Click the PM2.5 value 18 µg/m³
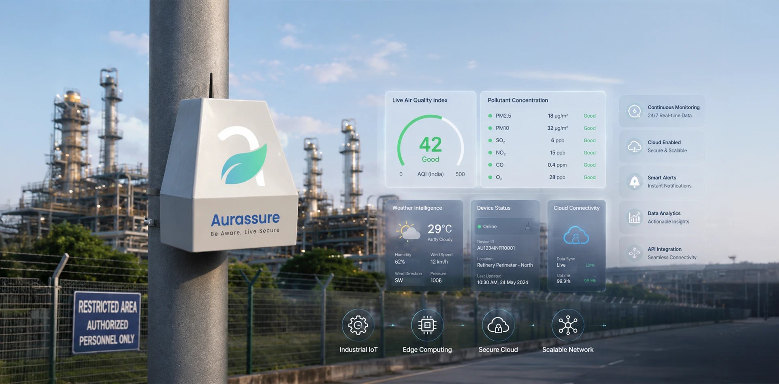 (x=557, y=116)
